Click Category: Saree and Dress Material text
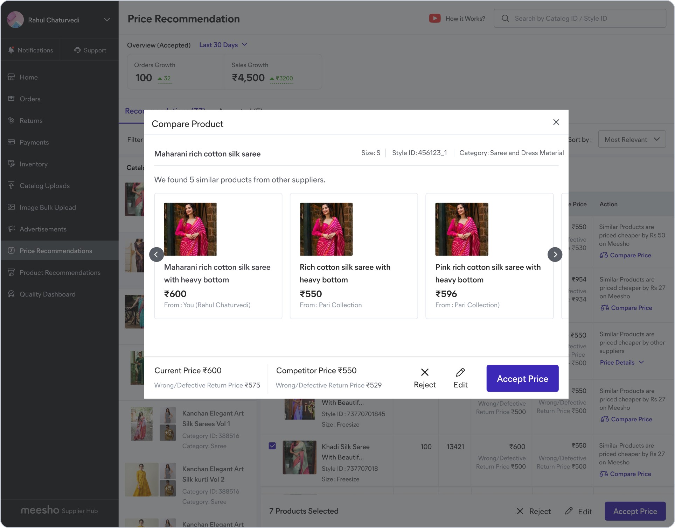The image size is (675, 528). pos(512,153)
